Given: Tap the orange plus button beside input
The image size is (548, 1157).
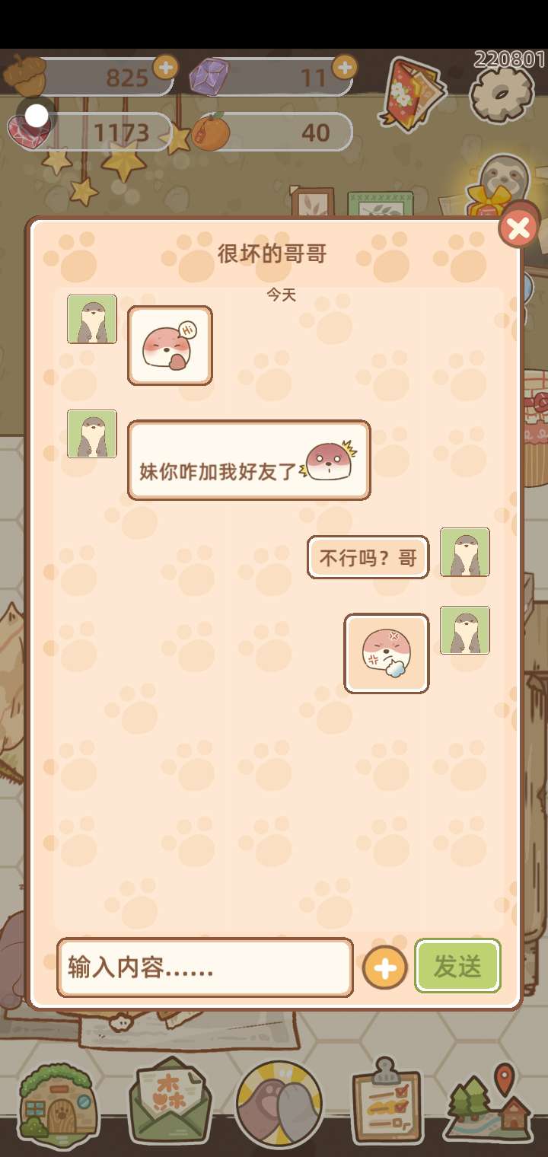Looking at the screenshot, I should point(385,968).
